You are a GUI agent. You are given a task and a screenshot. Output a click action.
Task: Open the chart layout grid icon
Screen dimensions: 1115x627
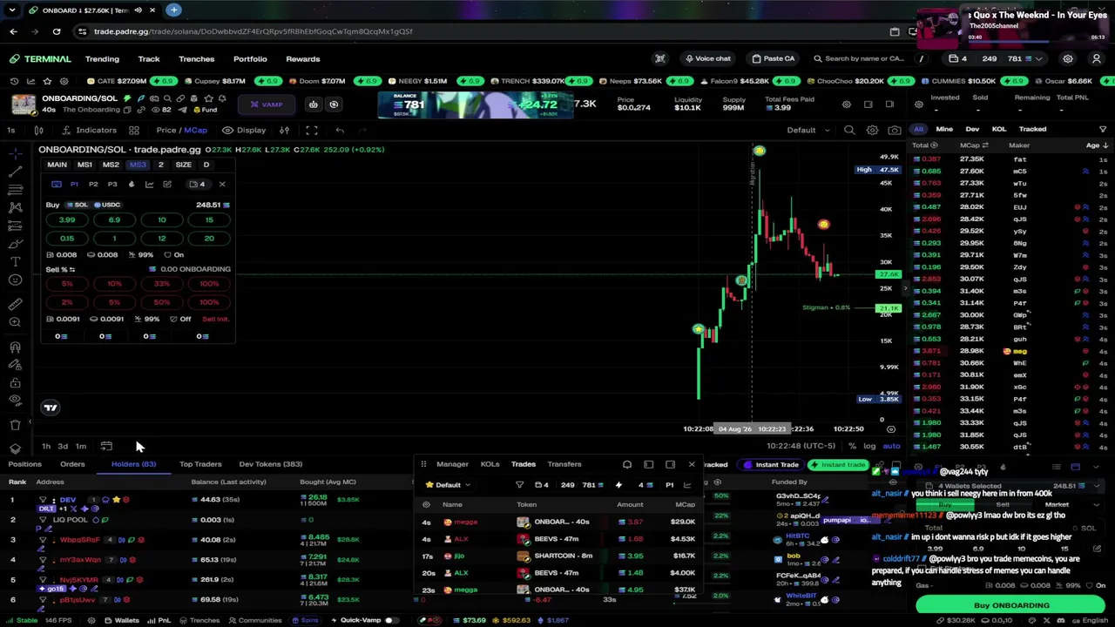click(134, 131)
